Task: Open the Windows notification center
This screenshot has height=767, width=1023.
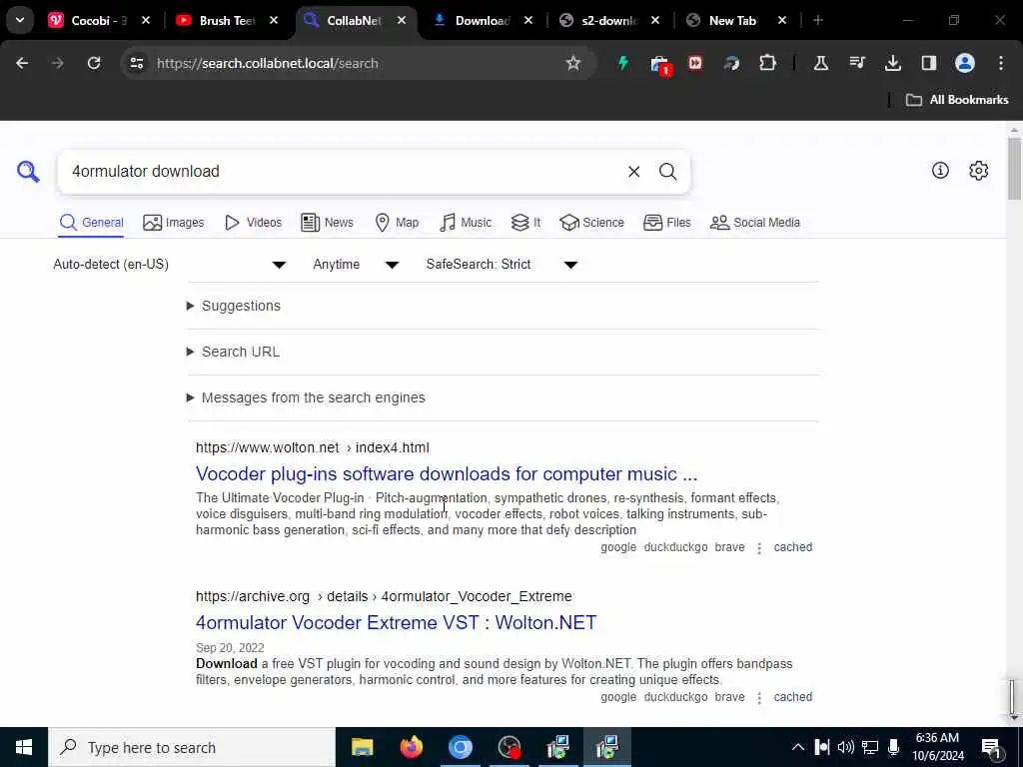Action: 991,747
